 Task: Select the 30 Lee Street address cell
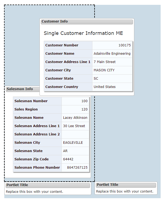coord(75,126)
